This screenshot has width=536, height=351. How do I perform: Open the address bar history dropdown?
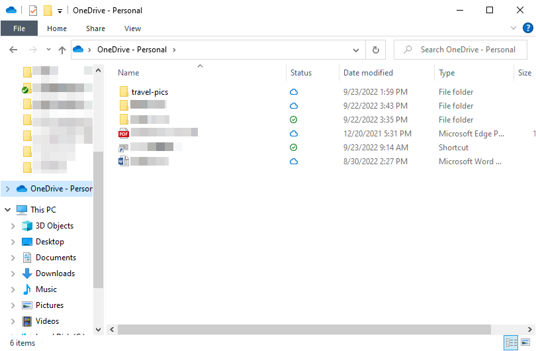coord(356,50)
